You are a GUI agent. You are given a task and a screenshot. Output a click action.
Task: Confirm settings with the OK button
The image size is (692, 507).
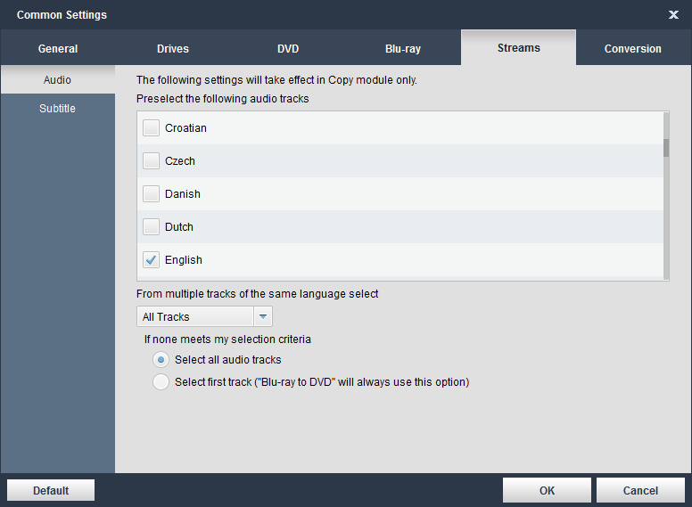coord(547,490)
